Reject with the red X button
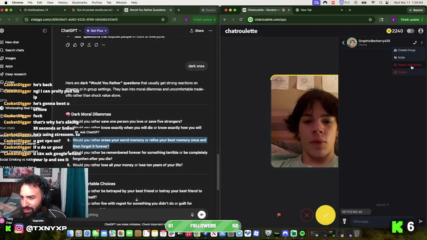The width and height of the screenshot is (427, 240). (x=307, y=215)
